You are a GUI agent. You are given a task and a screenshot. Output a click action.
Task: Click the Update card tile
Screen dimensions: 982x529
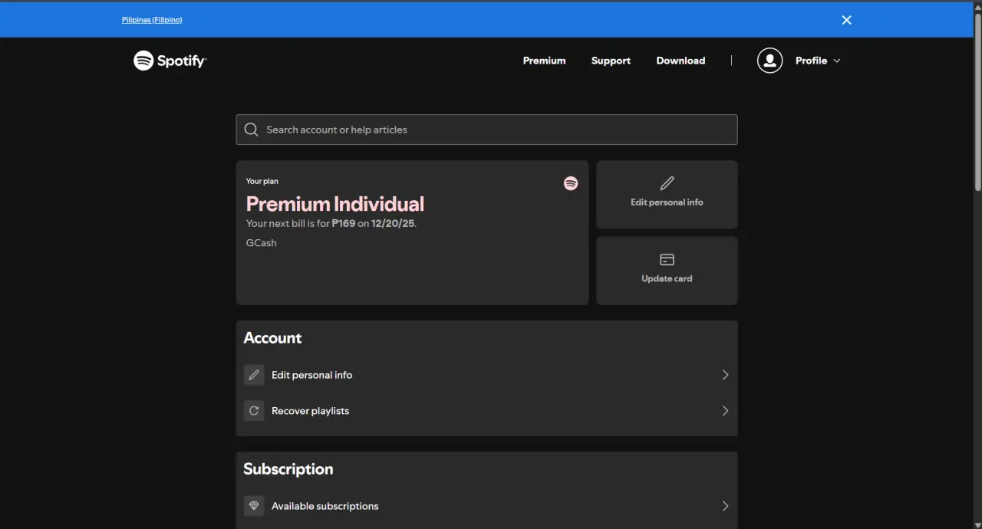[x=667, y=271]
